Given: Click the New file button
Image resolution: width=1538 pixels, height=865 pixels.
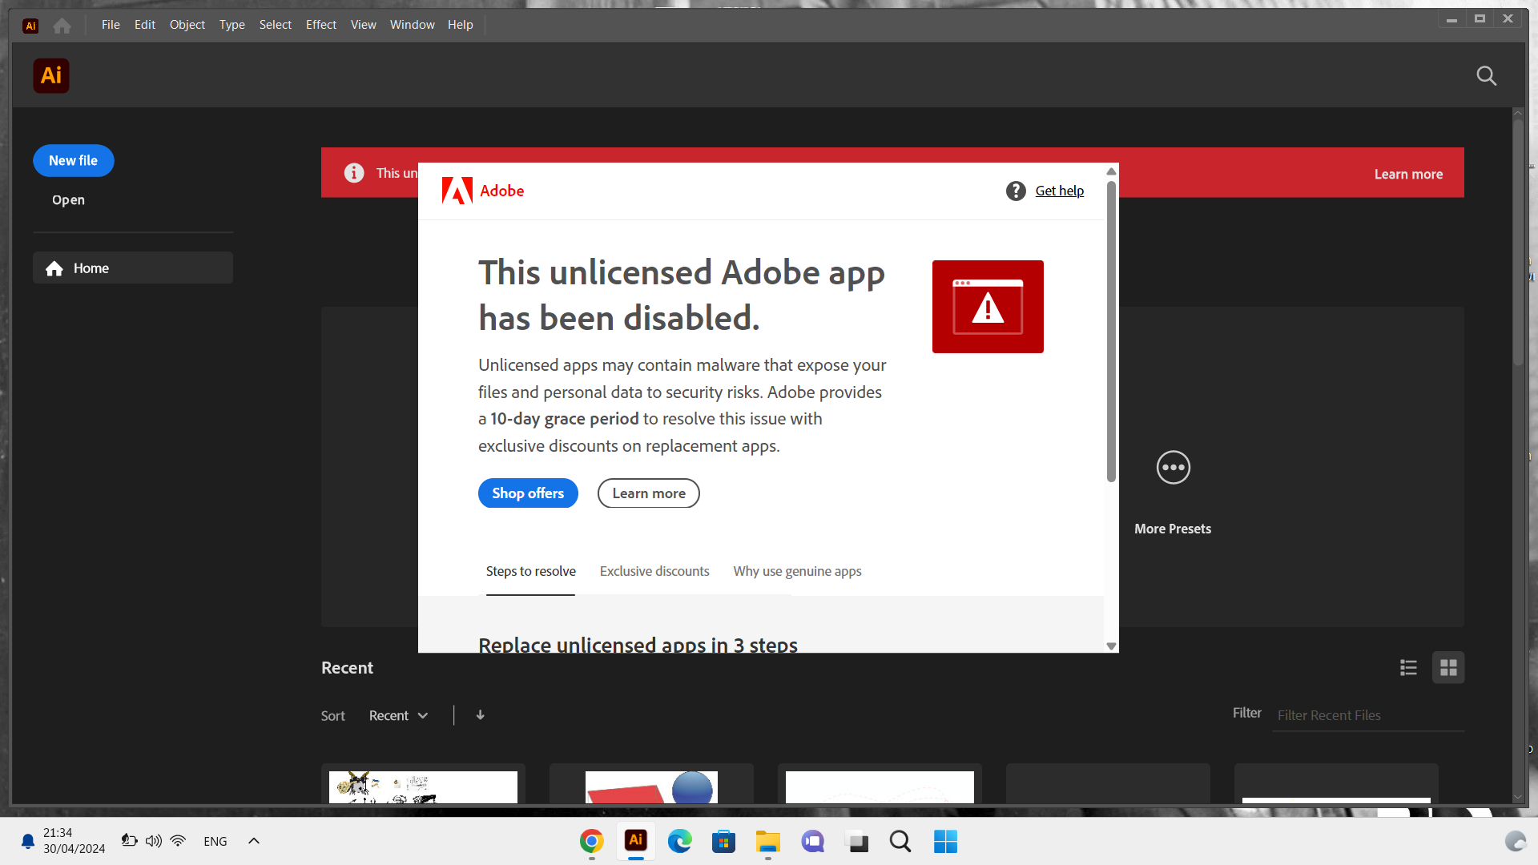Looking at the screenshot, I should pos(73,160).
